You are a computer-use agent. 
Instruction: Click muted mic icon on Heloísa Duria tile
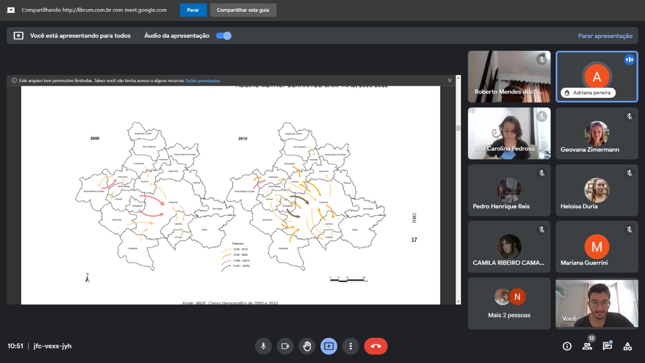pos(629,173)
